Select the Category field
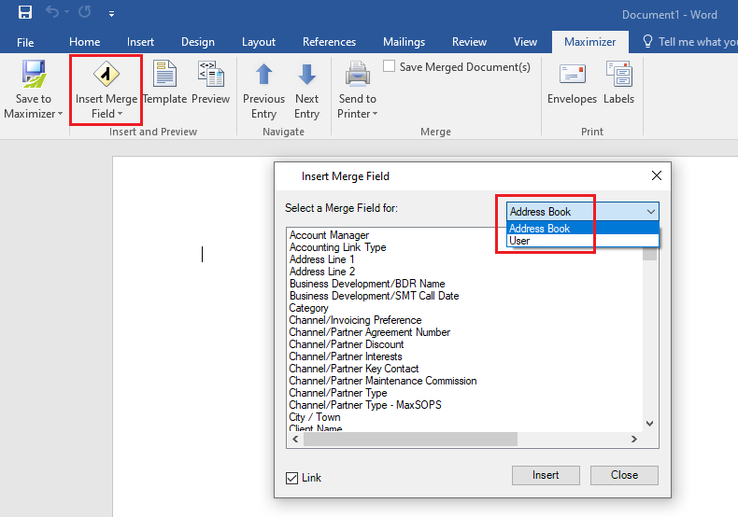The height and width of the screenshot is (517, 738). point(309,308)
